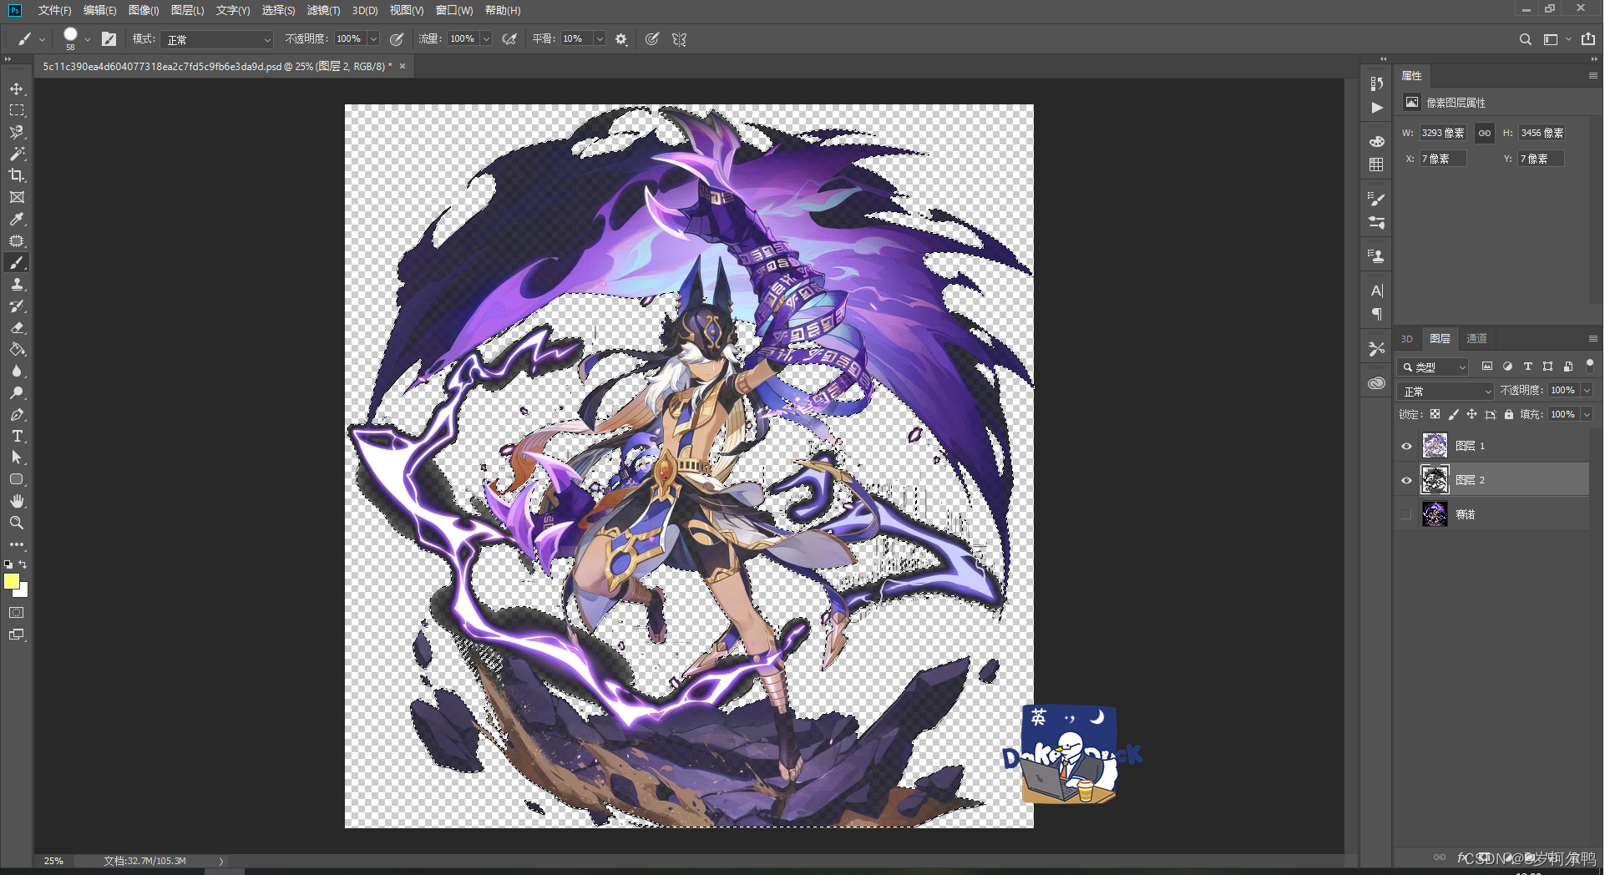The height and width of the screenshot is (875, 1610).
Task: Open the properties panel menu
Action: coord(1592,75)
